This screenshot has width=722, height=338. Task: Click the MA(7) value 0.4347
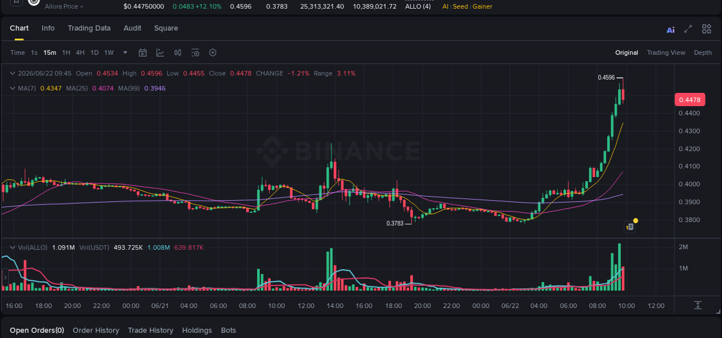50,88
